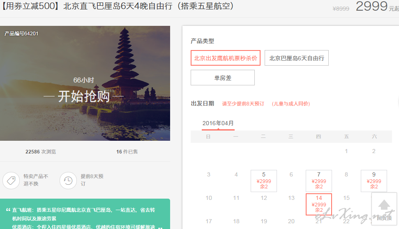Click calendar date 10
Image resolution: width=399 pixels, height=229 pixels.
[209, 198]
